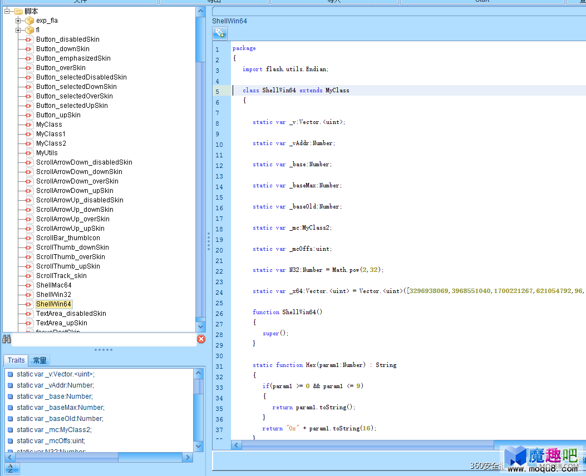Click the ScrollBar_thumbIcon class icon
586x476 pixels.
click(29, 238)
